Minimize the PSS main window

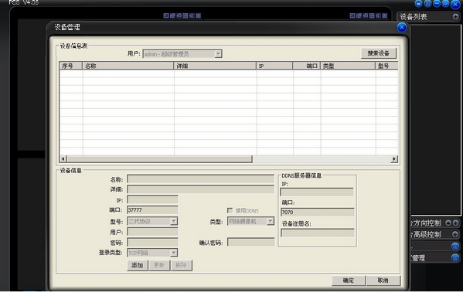click(x=437, y=4)
